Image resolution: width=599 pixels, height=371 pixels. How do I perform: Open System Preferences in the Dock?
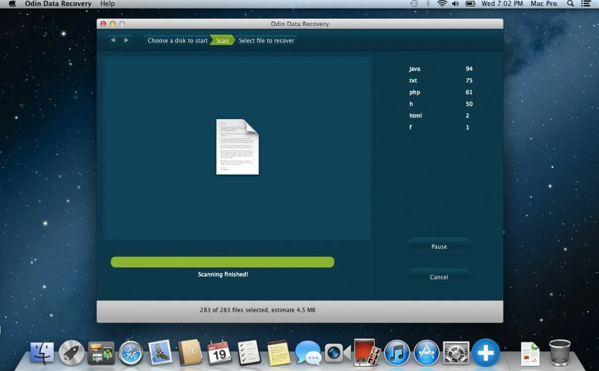coord(456,353)
